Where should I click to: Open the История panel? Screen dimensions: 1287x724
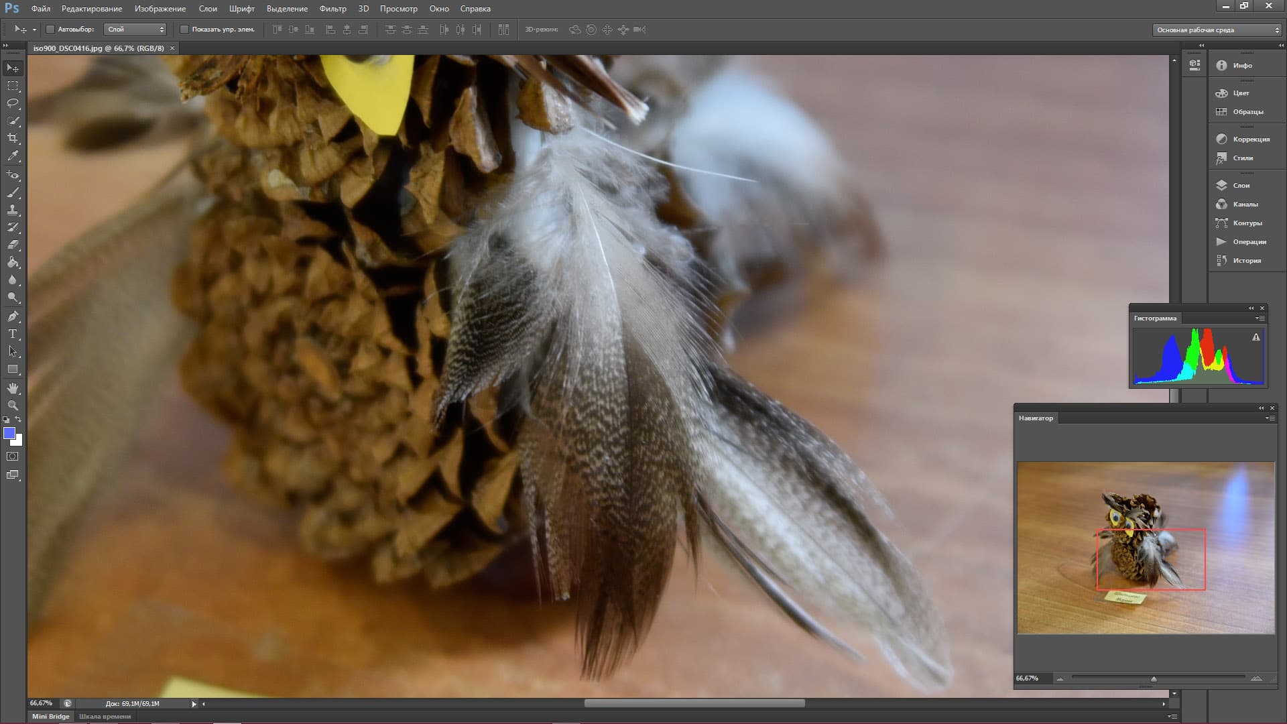[1246, 261]
